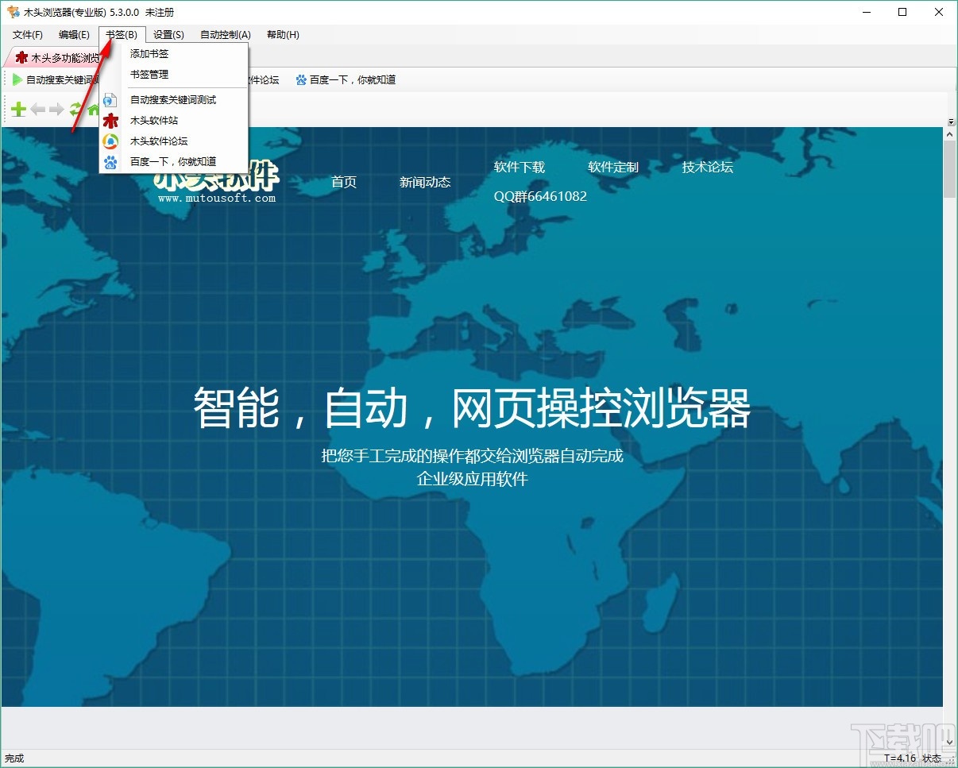Click the 智能，自动，网页操控浏览器 headline
The width and height of the screenshot is (958, 768).
click(473, 408)
